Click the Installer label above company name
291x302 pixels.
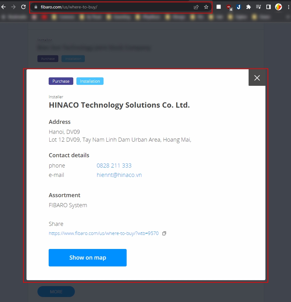56,97
